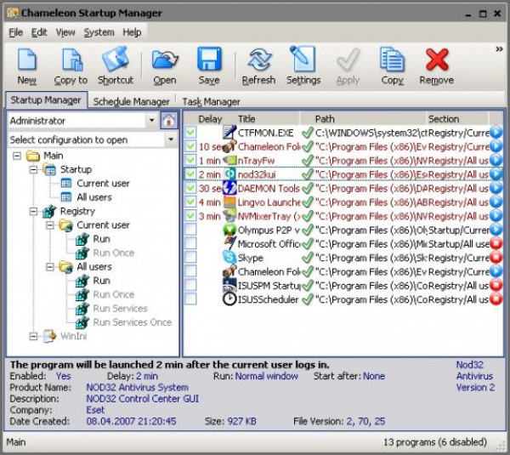This screenshot has height=455, width=510.
Task: Click red stop icon on ISUSPM Startup row
Action: 496,286
